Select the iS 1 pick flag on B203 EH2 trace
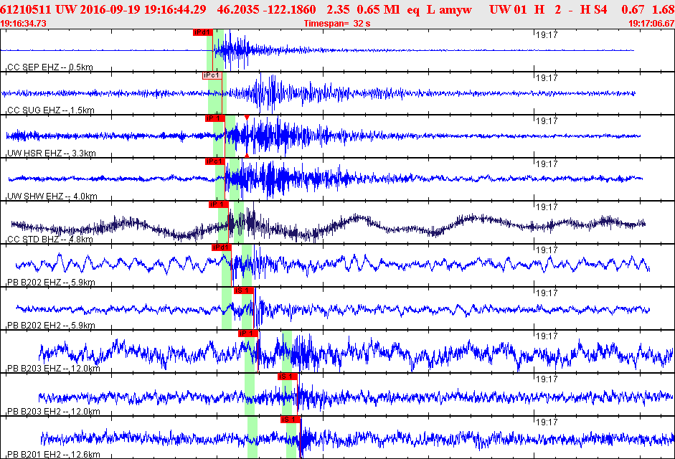Viewport: 675px width, 459px height. (x=288, y=377)
